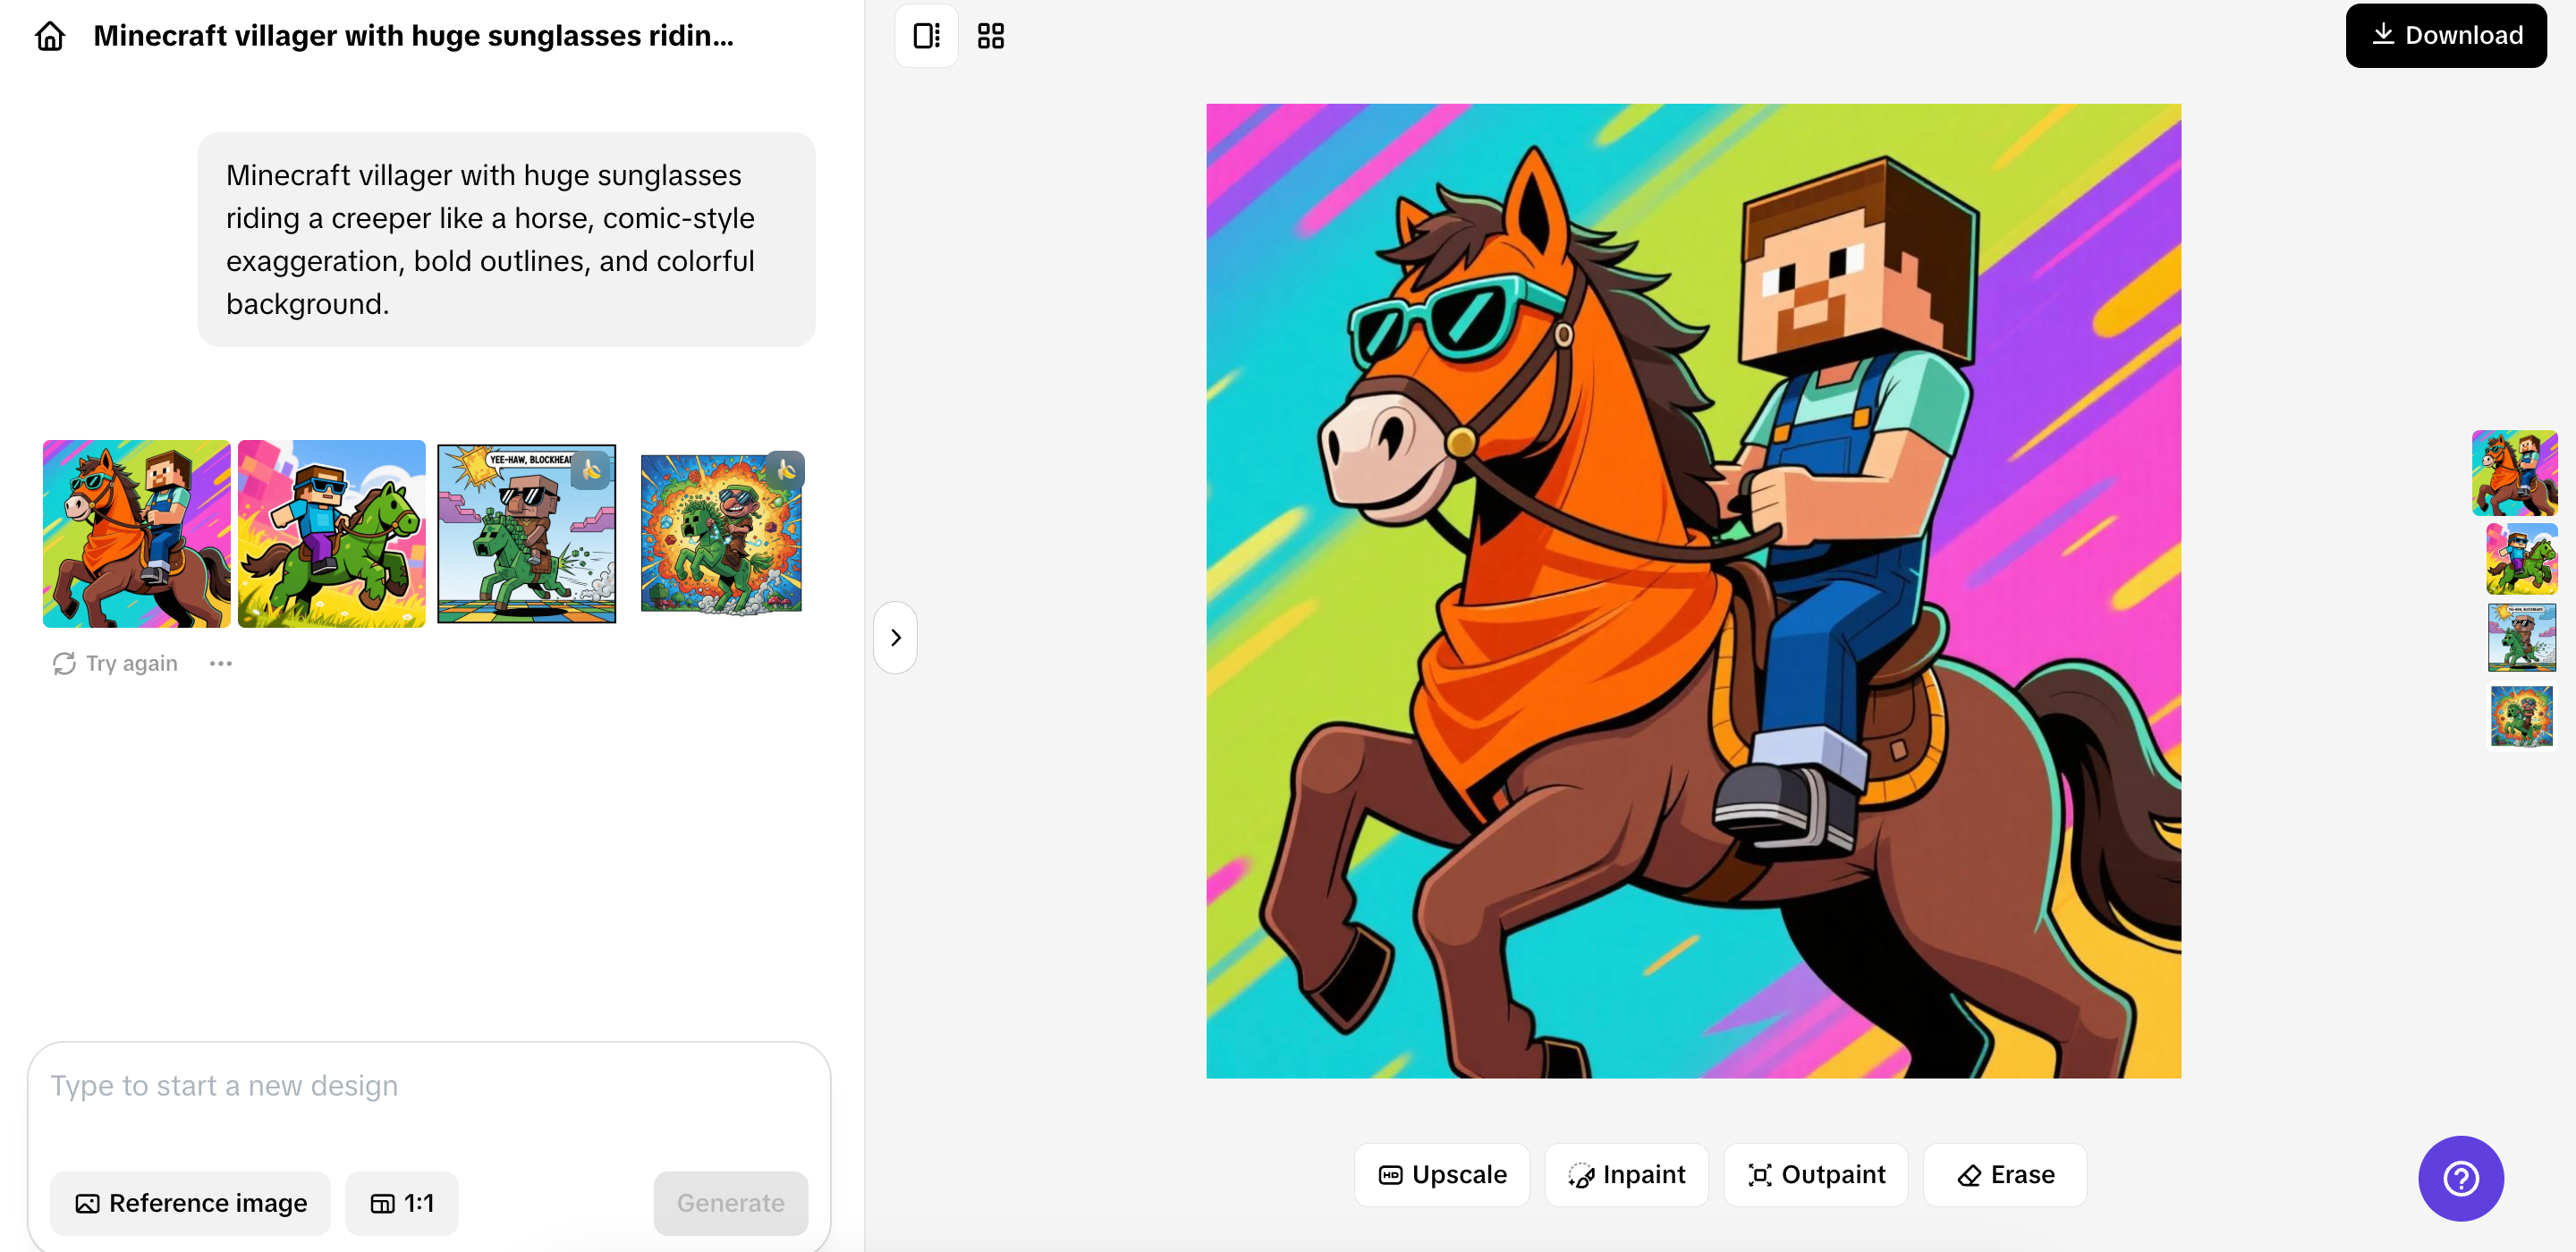The height and width of the screenshot is (1252, 2576).
Task: Switch to single image view
Action: [925, 35]
